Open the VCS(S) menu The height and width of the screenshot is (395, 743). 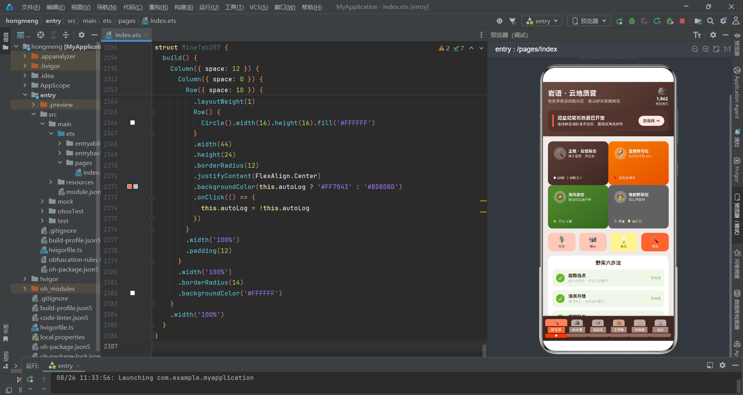click(259, 7)
